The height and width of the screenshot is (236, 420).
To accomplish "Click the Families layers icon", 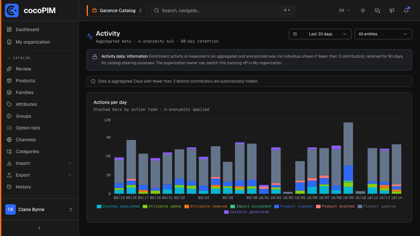I will tap(9, 92).
